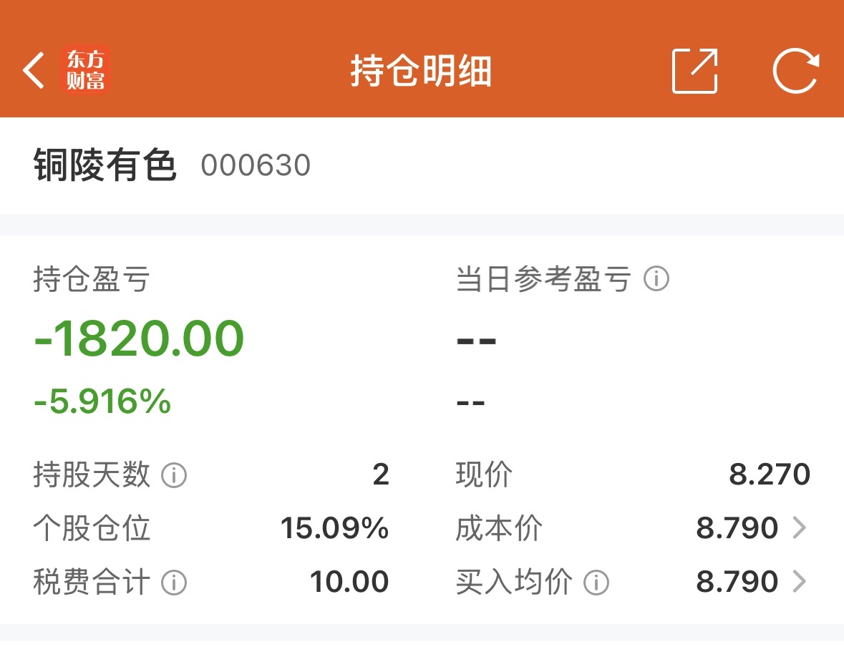Expand the 成本价 chevron arrow

[x=800, y=528]
